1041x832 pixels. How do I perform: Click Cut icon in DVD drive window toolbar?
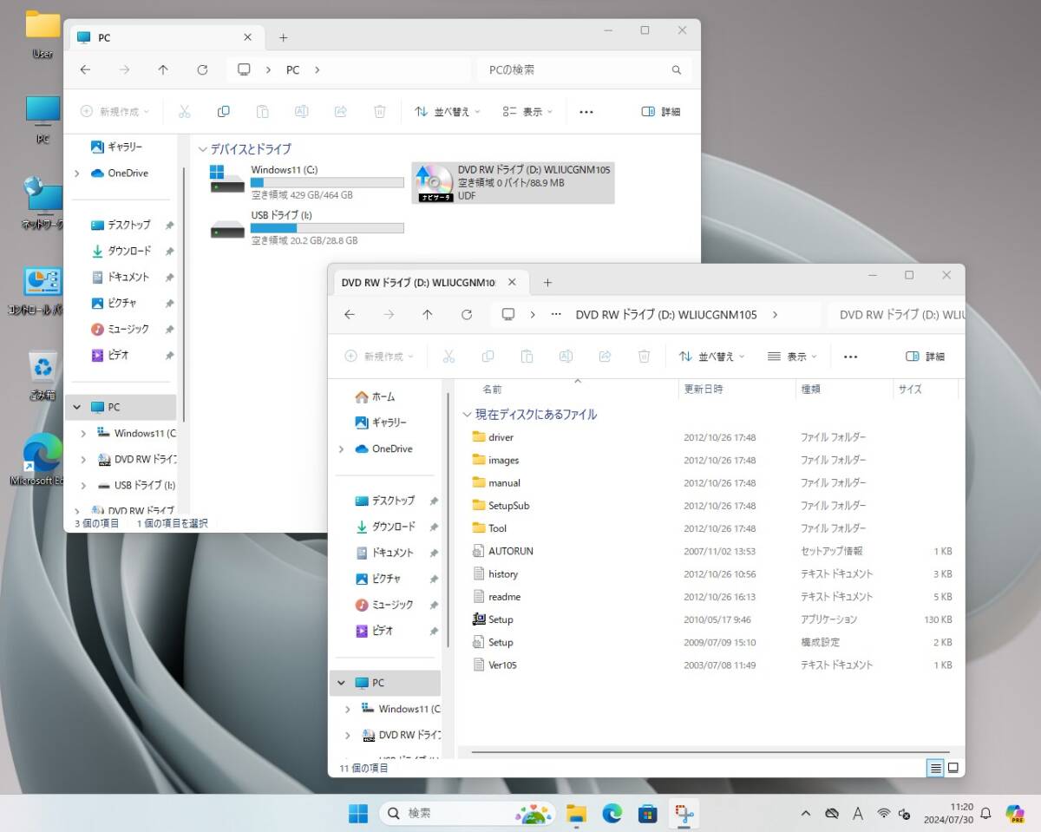448,357
